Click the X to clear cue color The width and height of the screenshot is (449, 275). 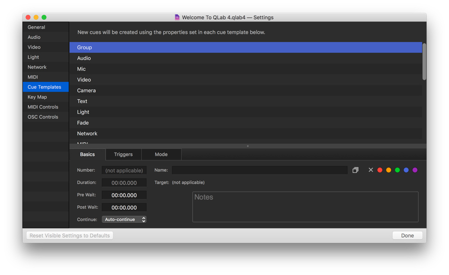point(371,170)
